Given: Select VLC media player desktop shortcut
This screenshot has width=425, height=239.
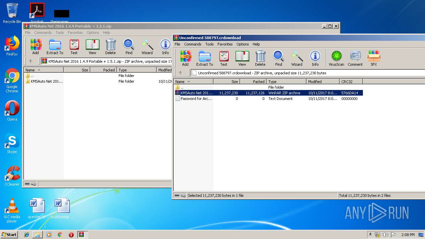Looking at the screenshot, I should click(x=12, y=210).
